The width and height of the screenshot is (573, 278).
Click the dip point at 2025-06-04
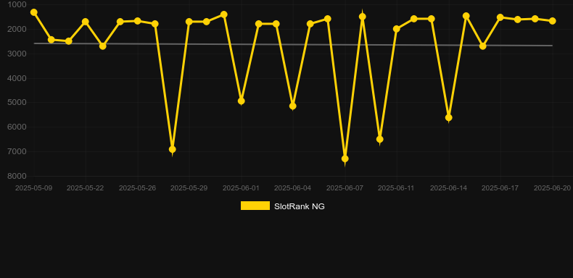(x=293, y=106)
